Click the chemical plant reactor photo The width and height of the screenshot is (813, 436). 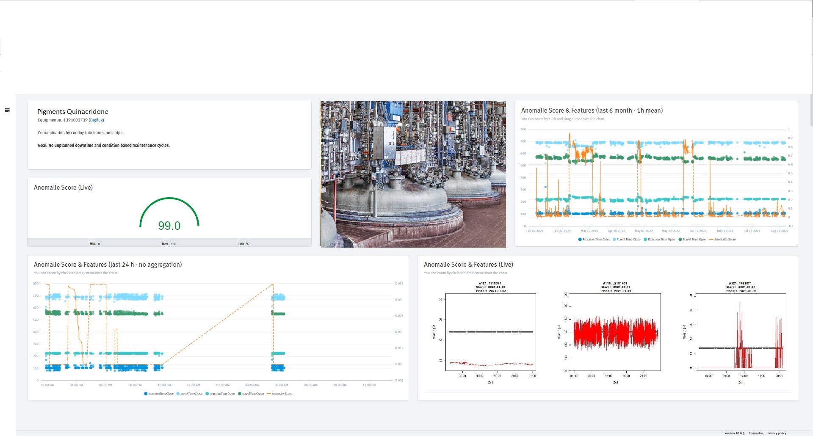tap(413, 174)
